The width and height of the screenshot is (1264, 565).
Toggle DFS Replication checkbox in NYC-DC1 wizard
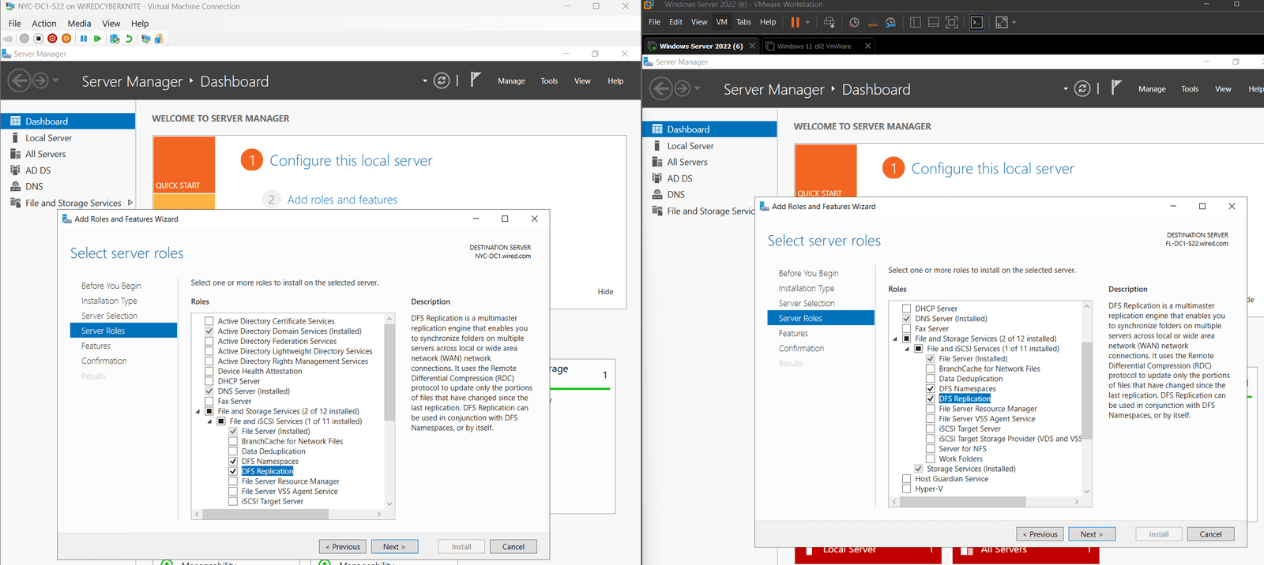tap(233, 471)
